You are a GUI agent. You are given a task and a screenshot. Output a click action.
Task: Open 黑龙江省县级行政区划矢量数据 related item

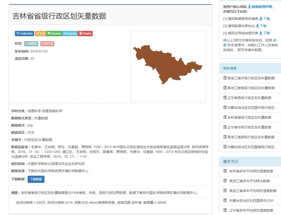coord(251,137)
